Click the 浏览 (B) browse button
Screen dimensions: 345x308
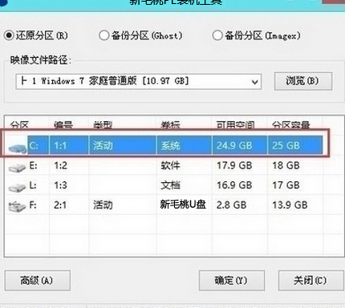point(303,81)
